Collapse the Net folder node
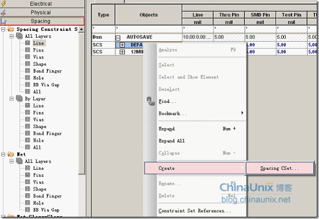 click(x=3, y=154)
